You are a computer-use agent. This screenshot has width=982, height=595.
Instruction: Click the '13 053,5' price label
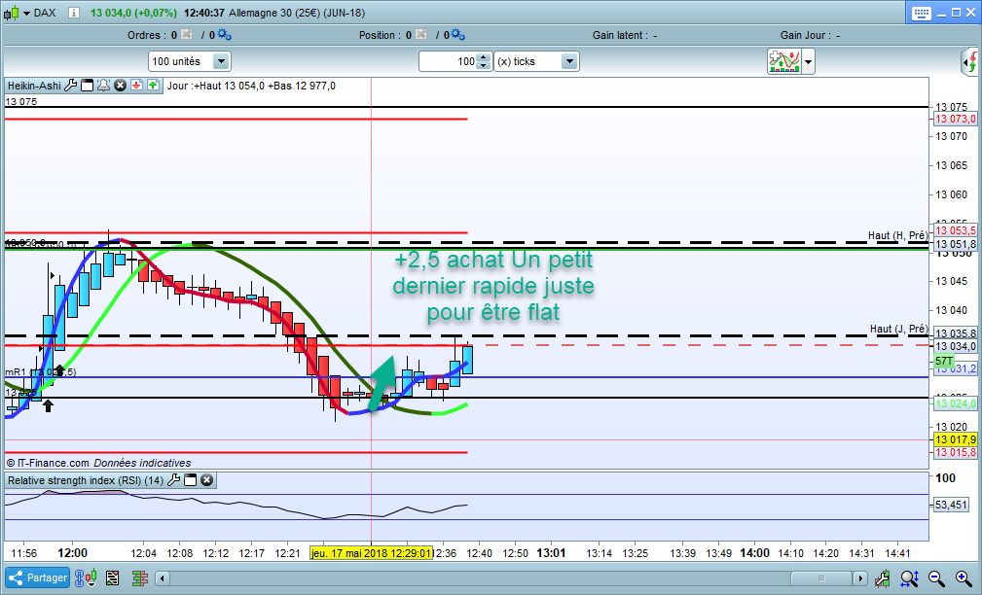point(955,230)
